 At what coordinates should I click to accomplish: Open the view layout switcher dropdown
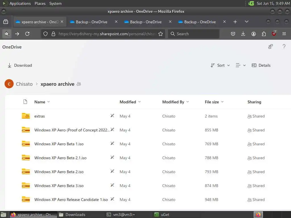click(240, 65)
